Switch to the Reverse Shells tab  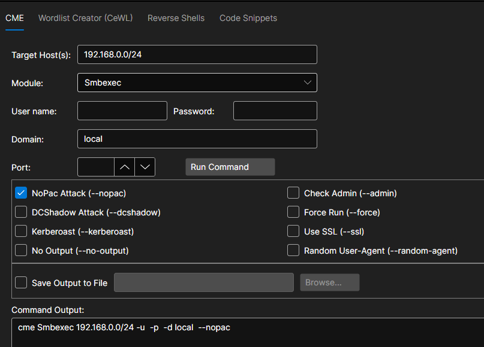[176, 18]
